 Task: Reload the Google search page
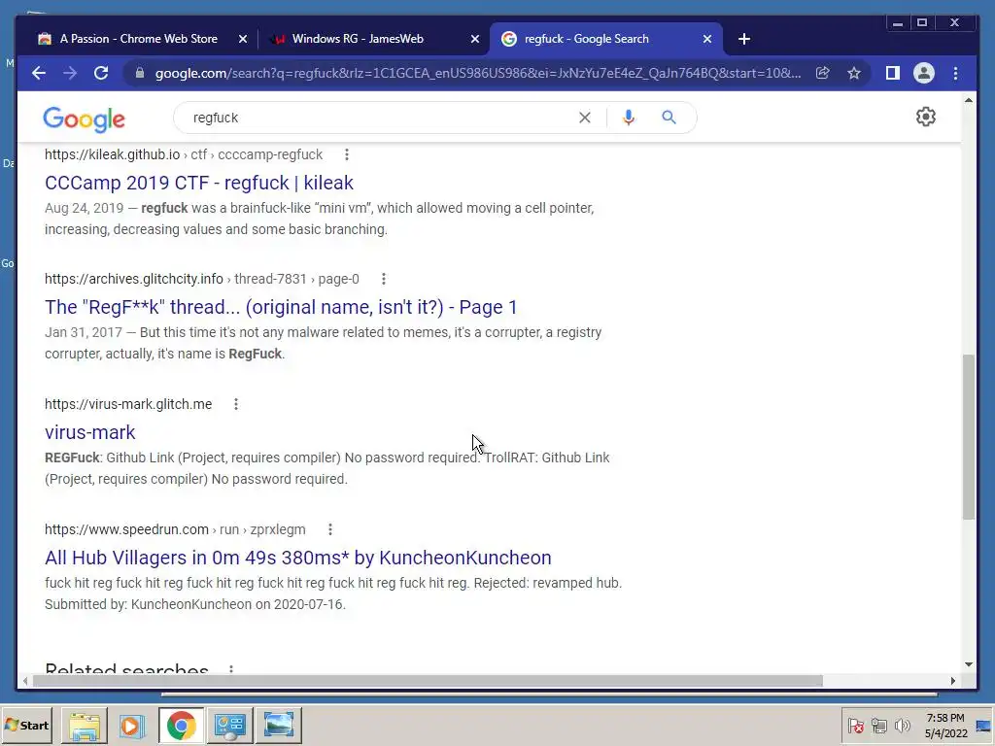[101, 73]
